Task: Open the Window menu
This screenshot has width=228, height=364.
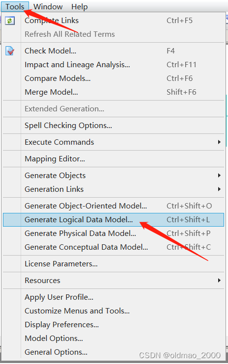Action: tap(48, 7)
